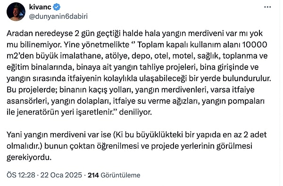Click the line starting 'Yani yangın merdiveni var ise'
The height and width of the screenshot is (186, 283).
pos(137,135)
